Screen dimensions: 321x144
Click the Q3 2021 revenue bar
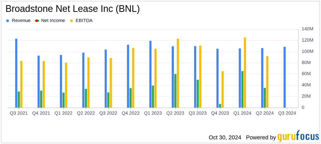pyautogui.click(x=16, y=73)
